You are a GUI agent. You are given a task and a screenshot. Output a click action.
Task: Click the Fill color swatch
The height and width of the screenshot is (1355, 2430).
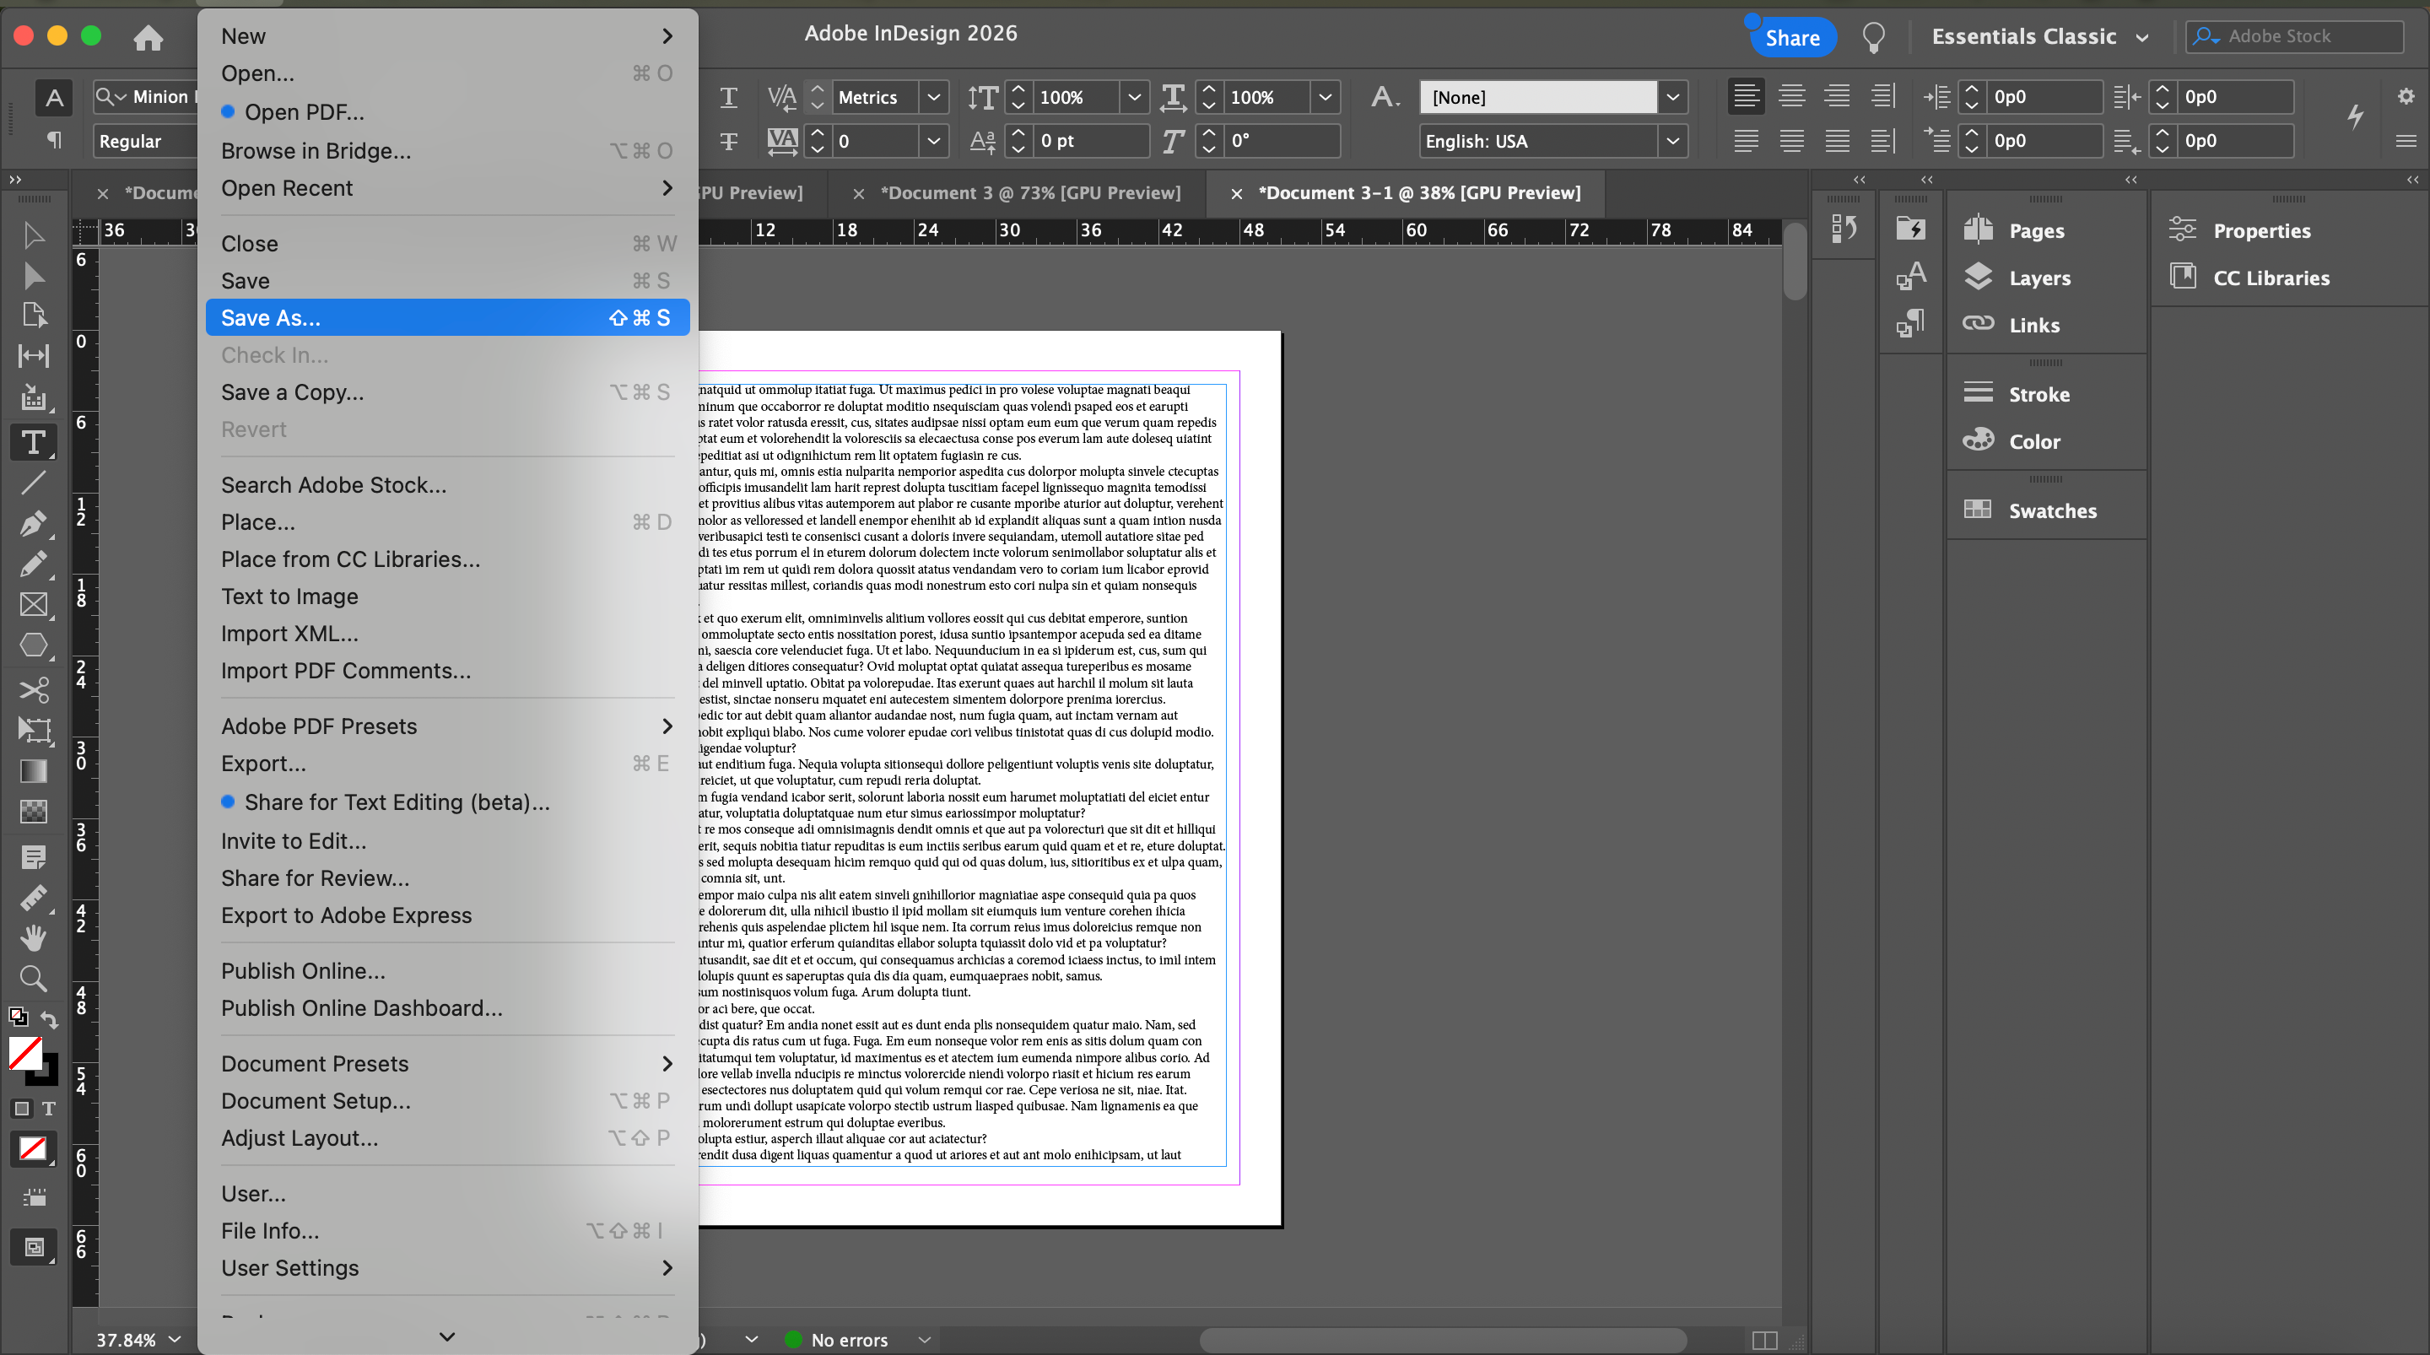click(25, 1052)
